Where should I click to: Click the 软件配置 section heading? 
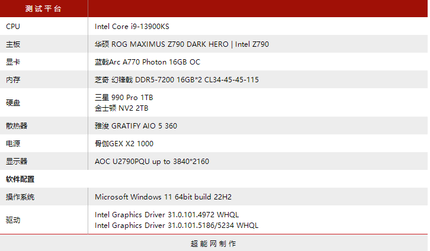pyautogui.click(x=20, y=179)
